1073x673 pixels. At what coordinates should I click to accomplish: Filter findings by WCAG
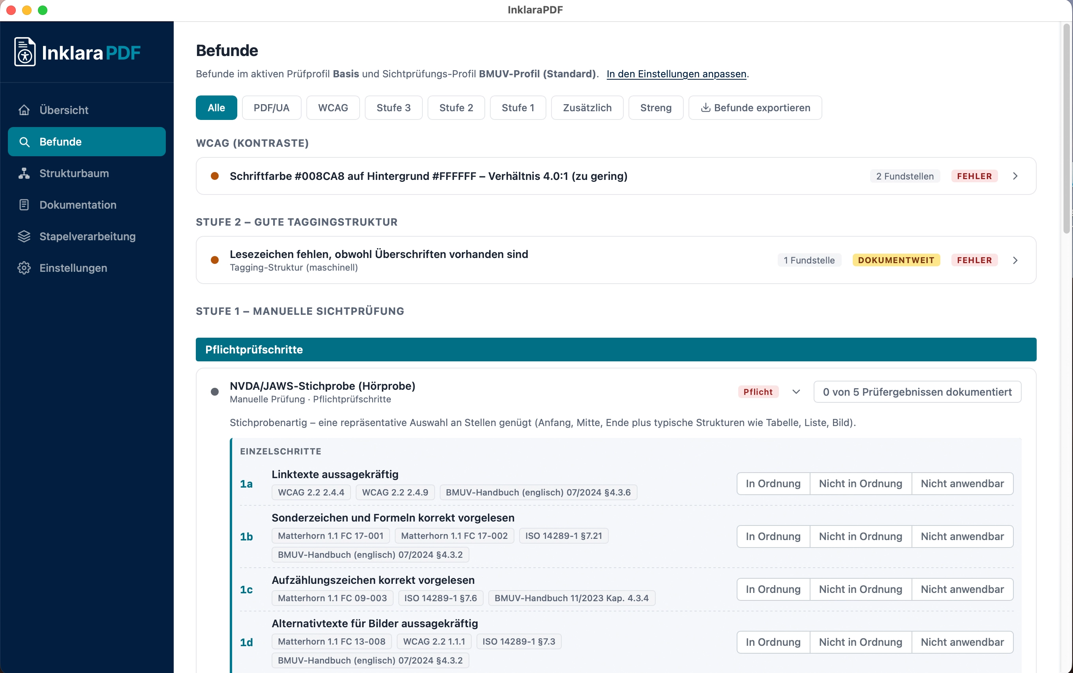click(x=333, y=108)
